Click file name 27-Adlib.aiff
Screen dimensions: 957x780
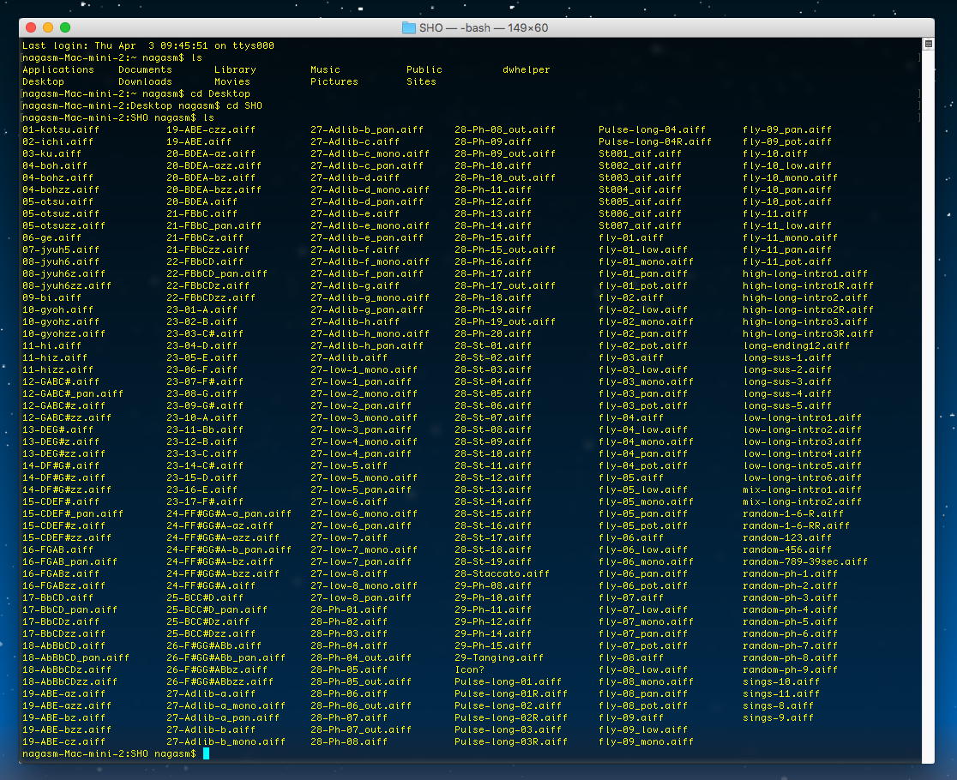point(349,357)
